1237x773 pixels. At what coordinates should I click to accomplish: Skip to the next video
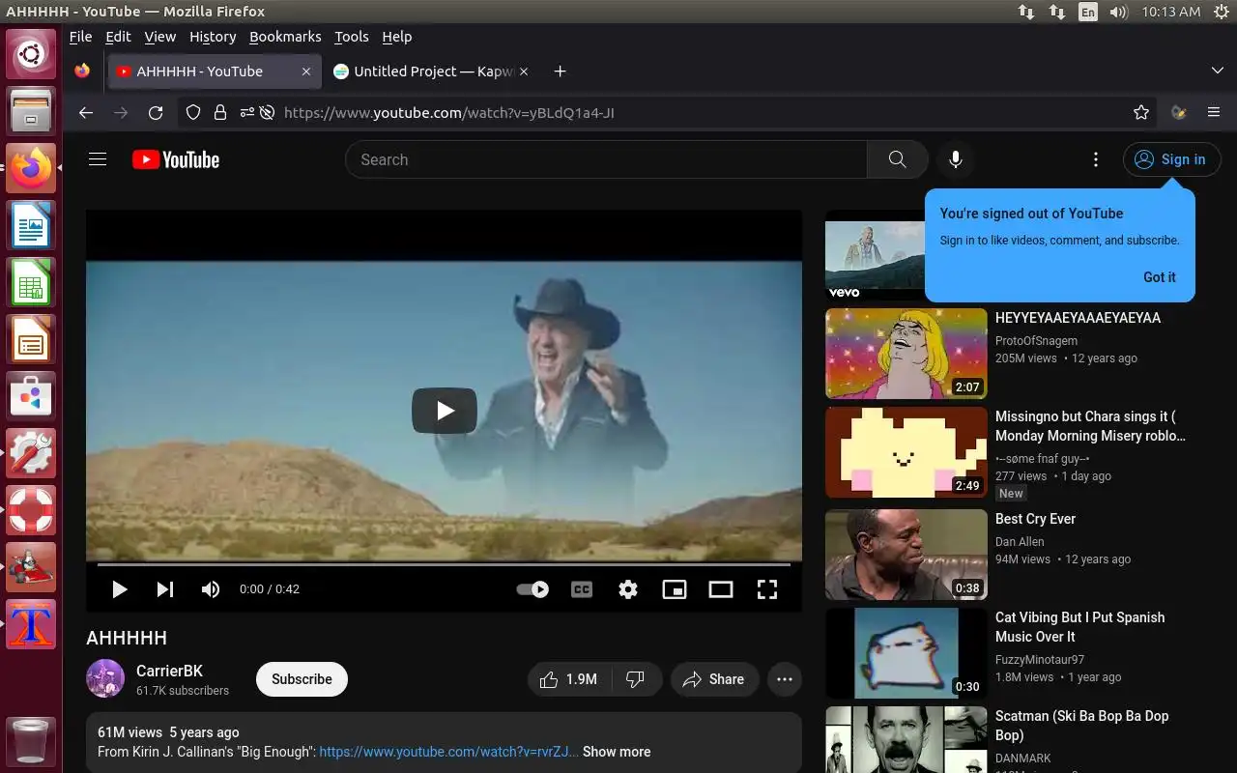point(165,588)
